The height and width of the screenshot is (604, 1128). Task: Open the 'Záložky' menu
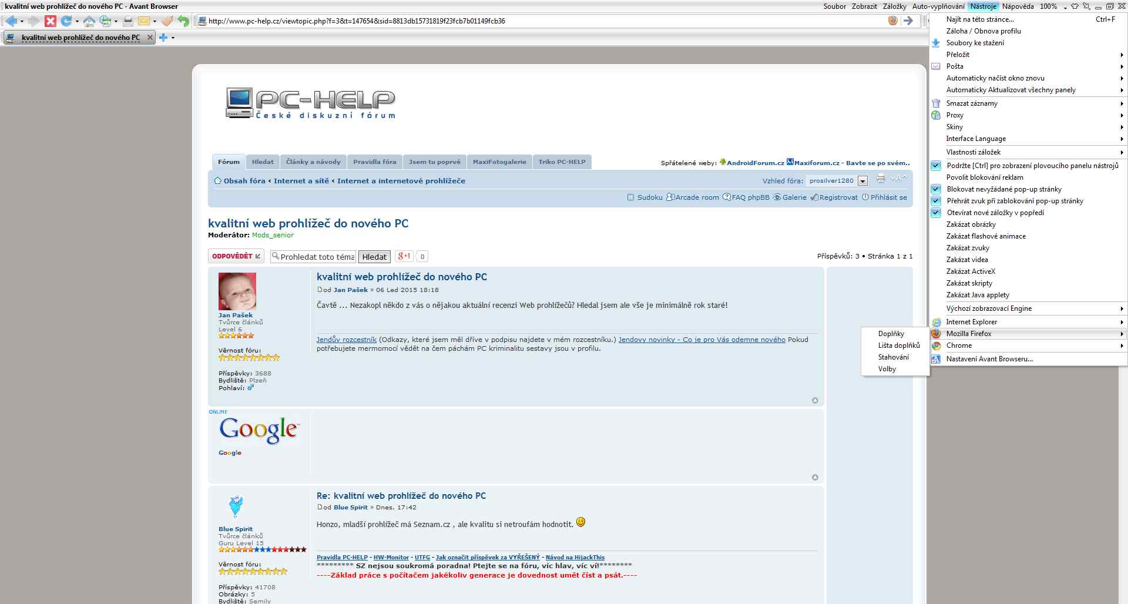tap(894, 6)
